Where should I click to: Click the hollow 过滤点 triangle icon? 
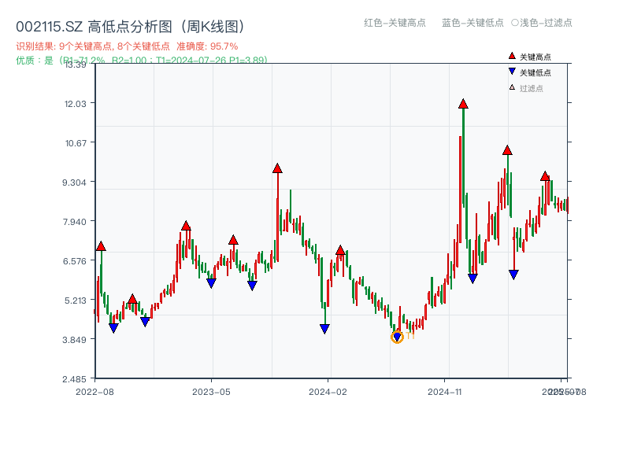coord(510,87)
